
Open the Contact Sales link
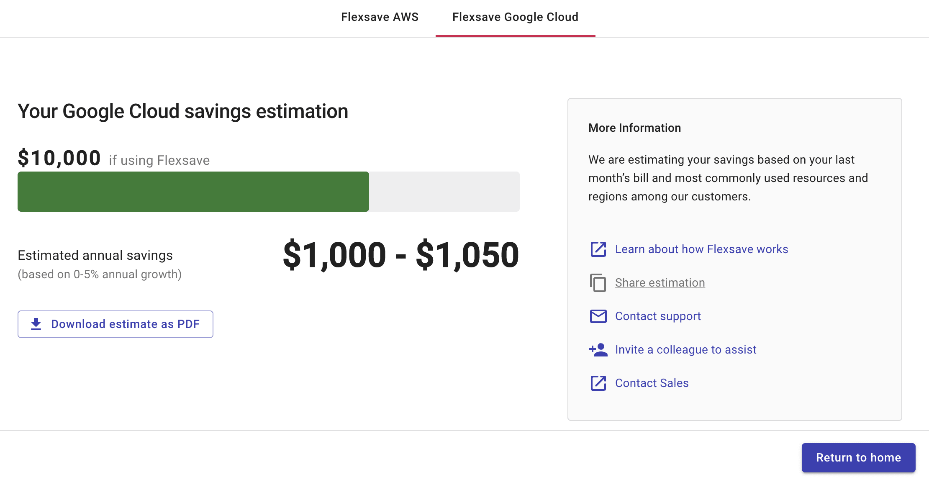coord(652,383)
